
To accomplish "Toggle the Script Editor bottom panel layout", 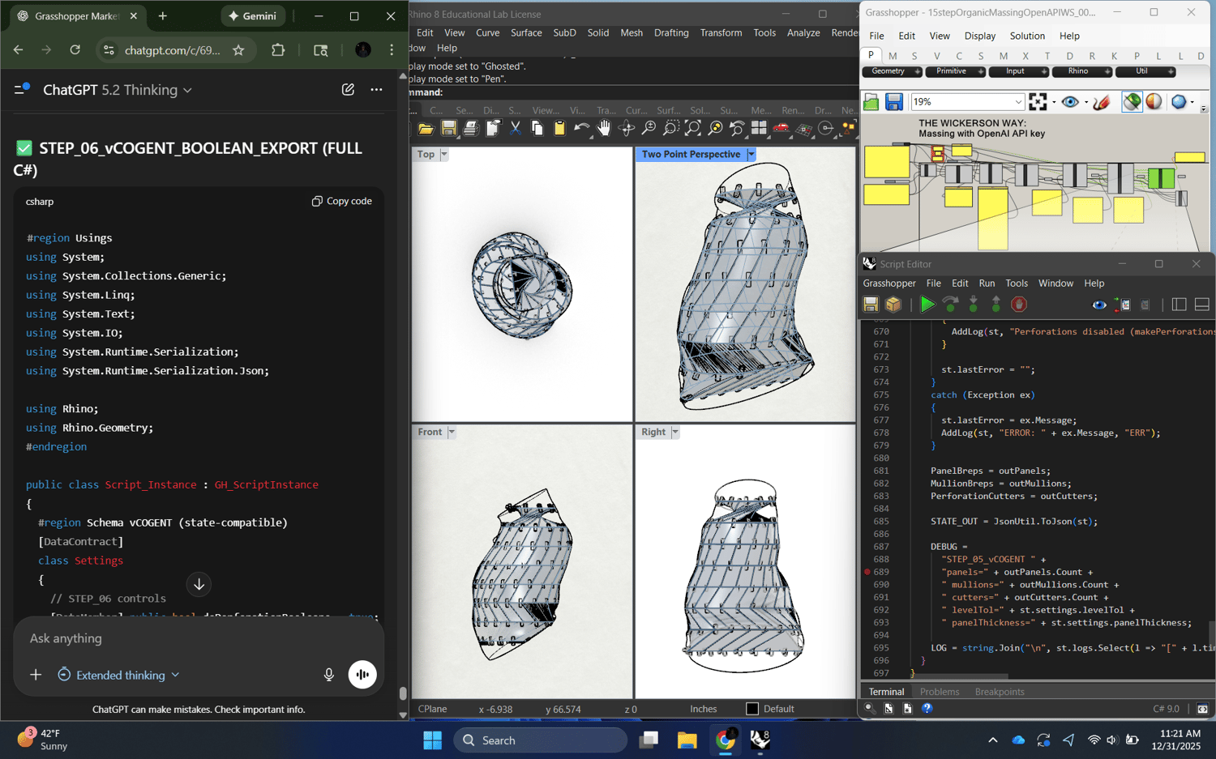I will tap(1201, 305).
